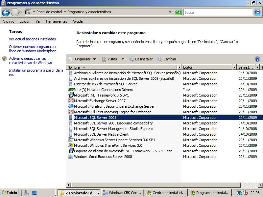The width and height of the screenshot is (263, 197).
Task: Click the Intel Network Connections Drivers icon
Action: [71, 89]
